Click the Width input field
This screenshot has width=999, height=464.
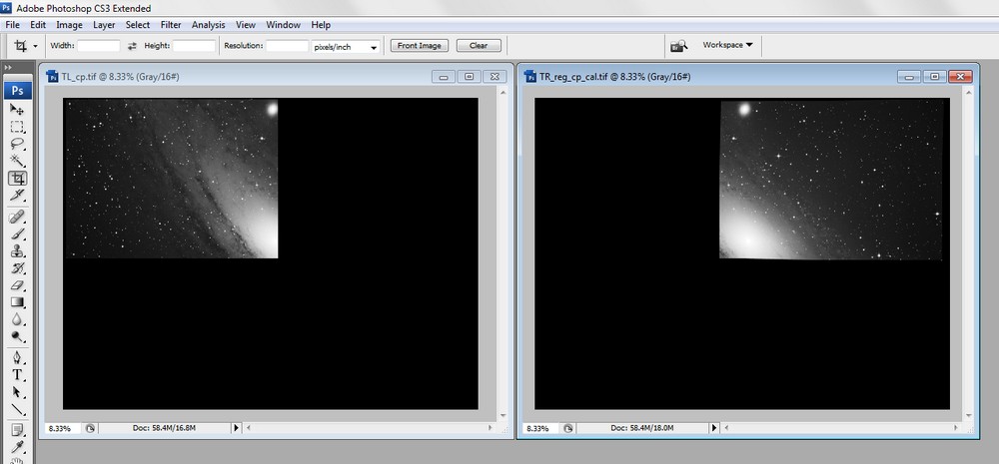coord(99,46)
